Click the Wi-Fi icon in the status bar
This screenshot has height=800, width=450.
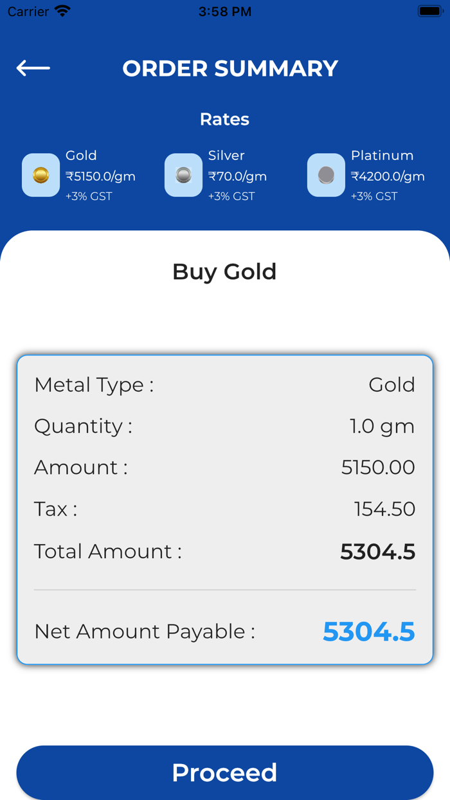coord(62,10)
